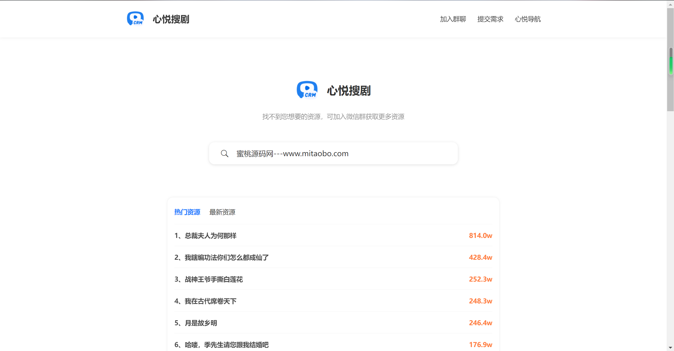The image size is (674, 351).
Task: Open the 提交需求 menu item
Action: [x=490, y=19]
